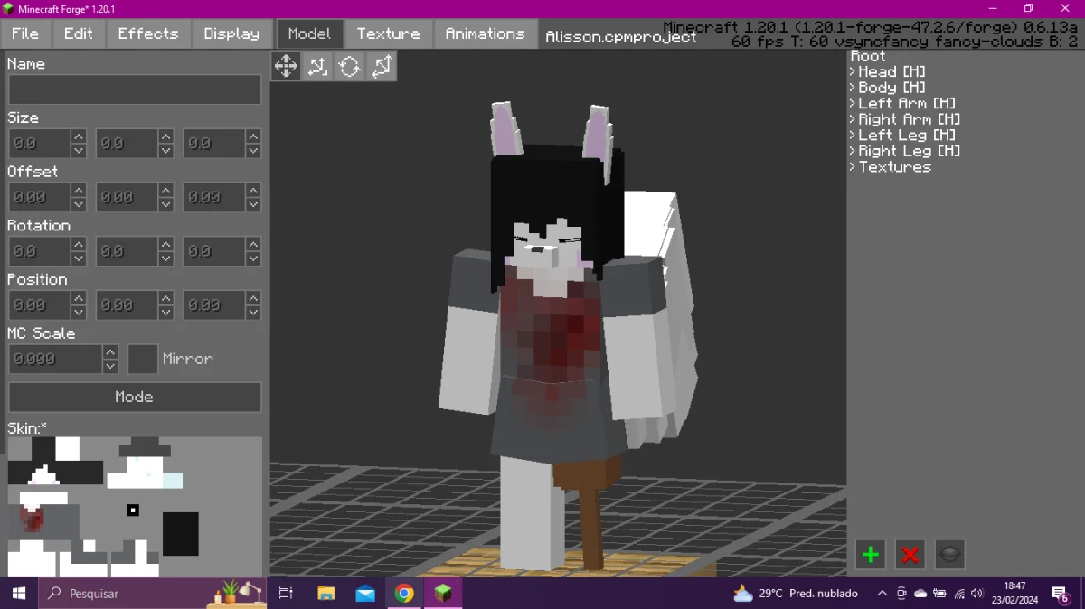Switch to the Texture tab
This screenshot has width=1085, height=609.
[x=388, y=33]
